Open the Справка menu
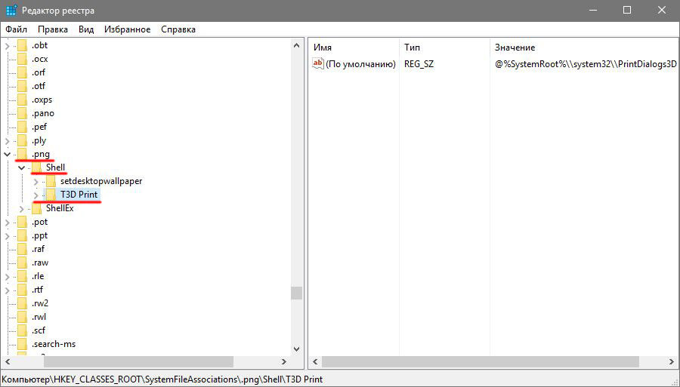The height and width of the screenshot is (387, 680). [x=178, y=29]
